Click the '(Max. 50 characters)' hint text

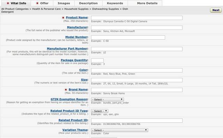(x=77, y=93)
